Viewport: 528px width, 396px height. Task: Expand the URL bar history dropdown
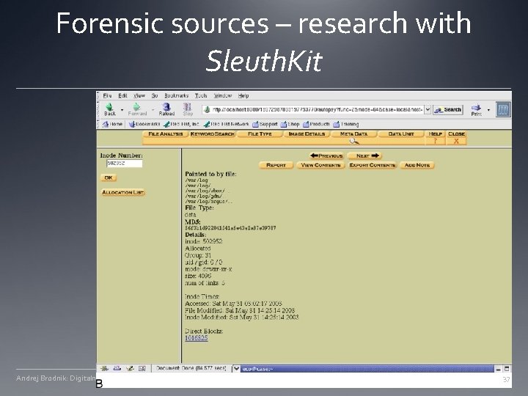click(x=428, y=110)
